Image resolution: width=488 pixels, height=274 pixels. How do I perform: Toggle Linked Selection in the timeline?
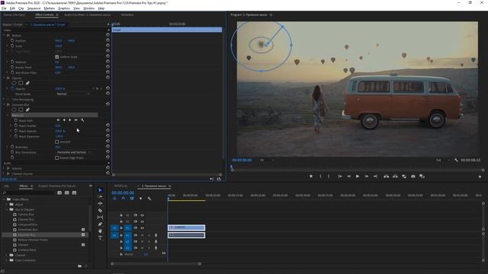pyautogui.click(x=132, y=198)
